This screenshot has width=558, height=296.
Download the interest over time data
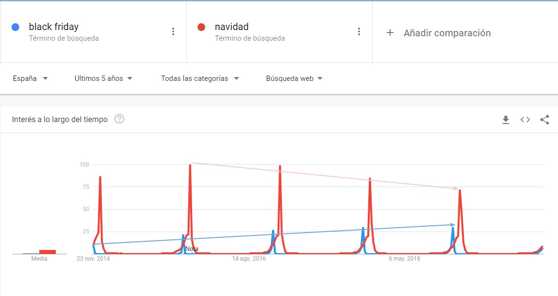(506, 120)
